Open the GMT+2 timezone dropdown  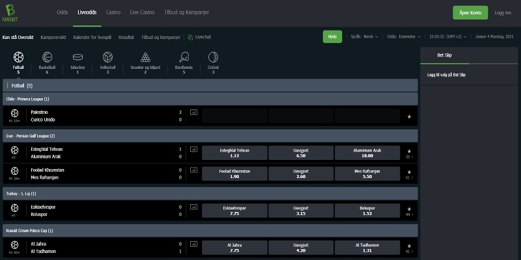pos(448,37)
